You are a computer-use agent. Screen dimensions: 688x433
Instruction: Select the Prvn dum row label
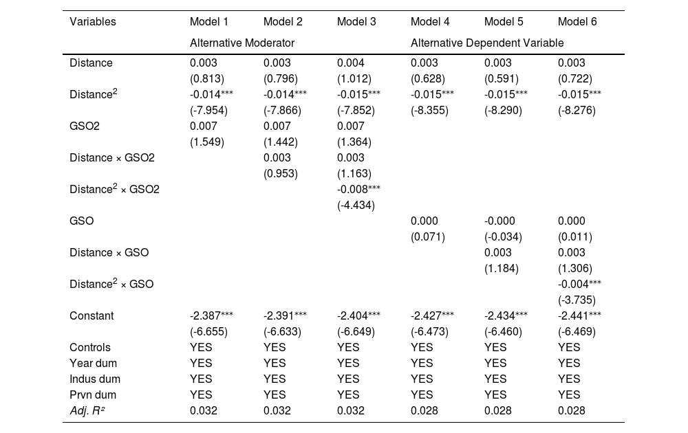tap(93, 395)
